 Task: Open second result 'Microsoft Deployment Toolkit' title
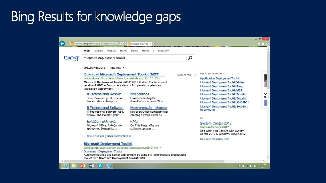point(108,143)
